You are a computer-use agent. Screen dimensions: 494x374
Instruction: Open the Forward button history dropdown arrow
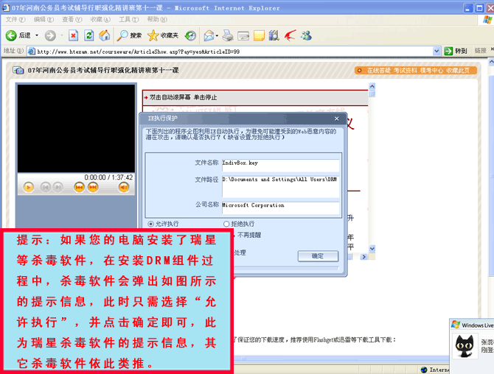61,35
